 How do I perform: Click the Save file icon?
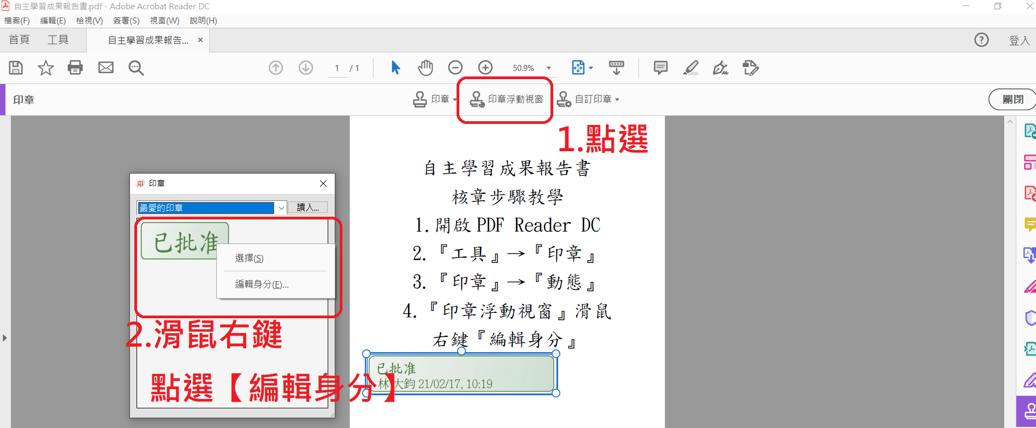(16, 68)
